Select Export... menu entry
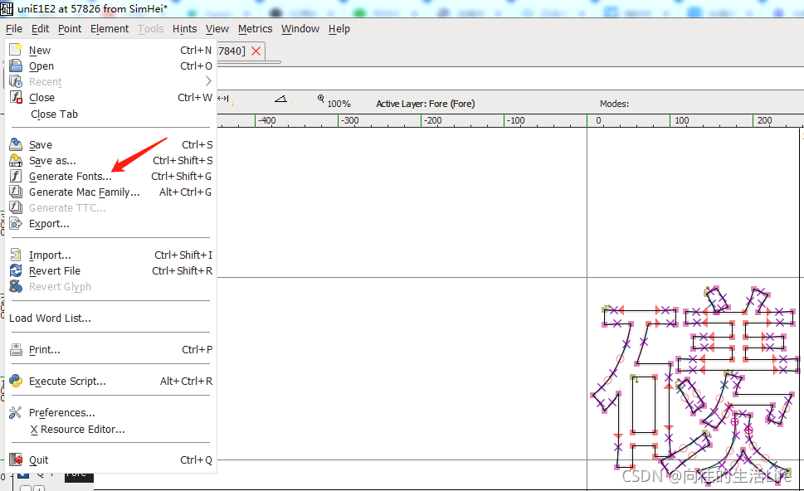The height and width of the screenshot is (491, 804). (110, 223)
